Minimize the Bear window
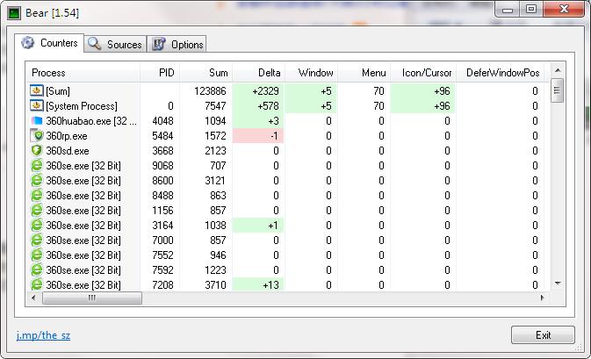591x359 pixels. [x=508, y=9]
